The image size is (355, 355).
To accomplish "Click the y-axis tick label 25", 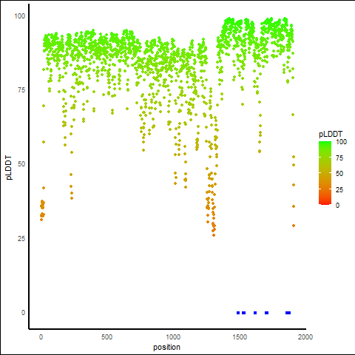I will coord(21,239).
